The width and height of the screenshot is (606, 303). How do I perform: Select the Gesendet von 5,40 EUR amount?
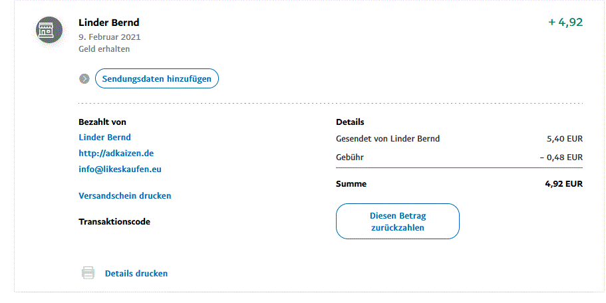[565, 139]
